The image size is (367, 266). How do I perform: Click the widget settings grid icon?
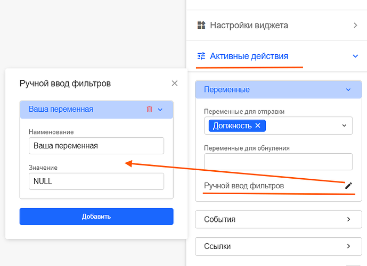pos(201,25)
